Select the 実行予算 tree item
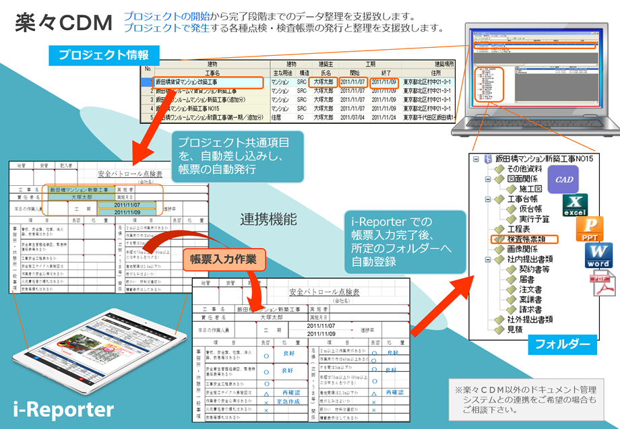620x429 pixels. (x=534, y=220)
